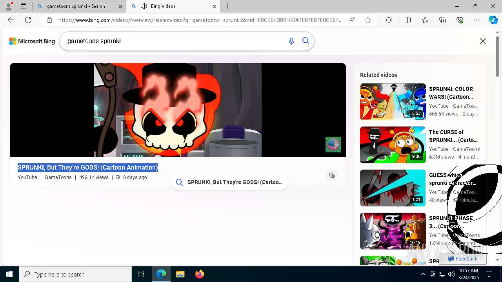
Task: View site information lock icon
Action: 49,20
